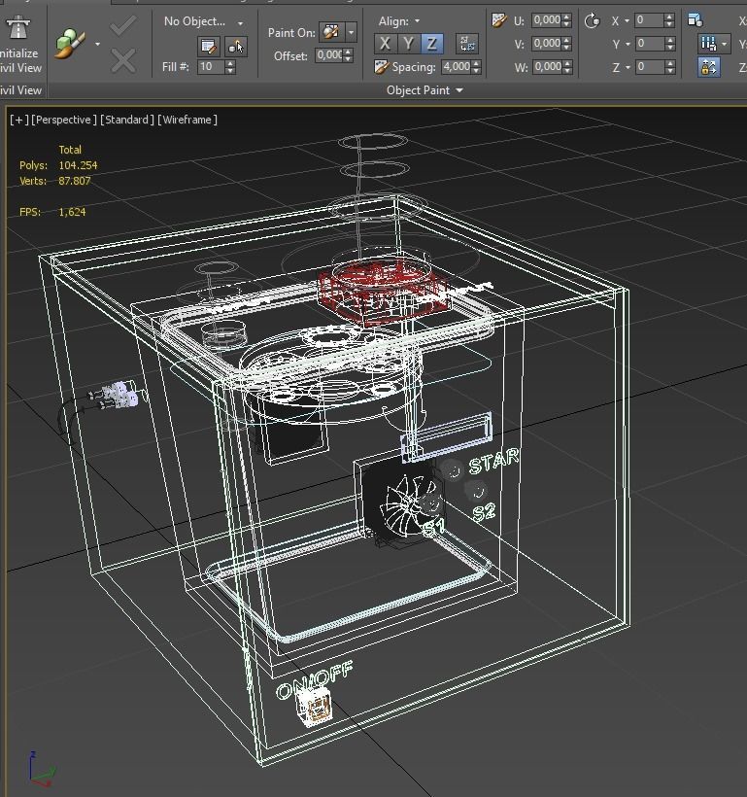747x797 pixels.
Task: Increase the Fill number with up spinner
Action: 230,63
